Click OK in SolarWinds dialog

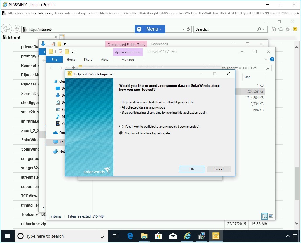(192, 169)
